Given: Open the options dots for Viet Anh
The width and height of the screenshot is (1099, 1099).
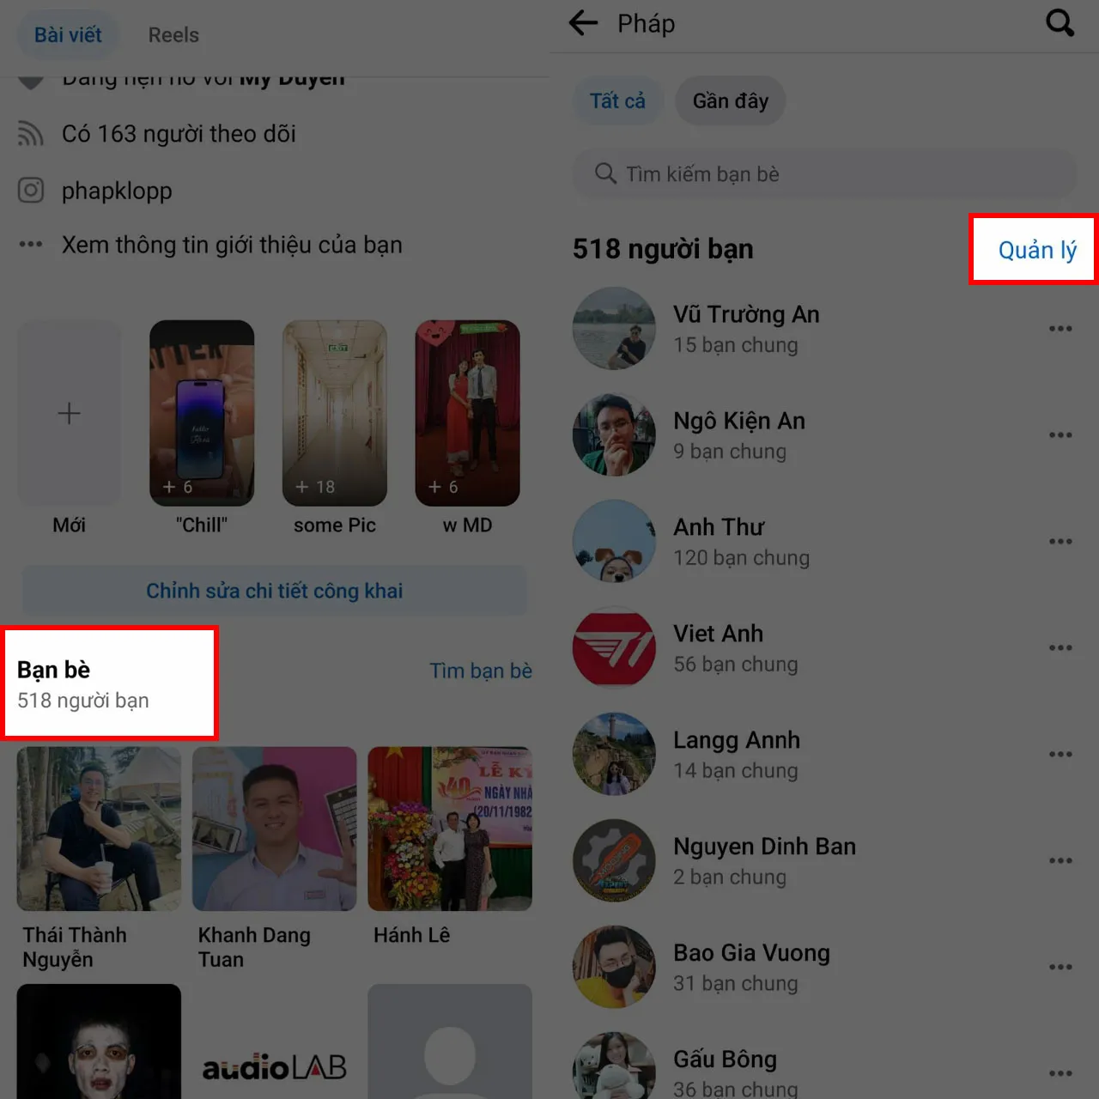Looking at the screenshot, I should pyautogui.click(x=1060, y=648).
